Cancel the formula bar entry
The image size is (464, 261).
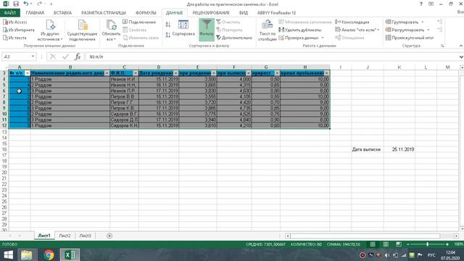[53, 57]
